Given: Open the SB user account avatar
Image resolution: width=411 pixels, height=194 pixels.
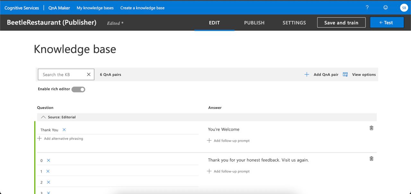Looking at the screenshot, I should (404, 8).
